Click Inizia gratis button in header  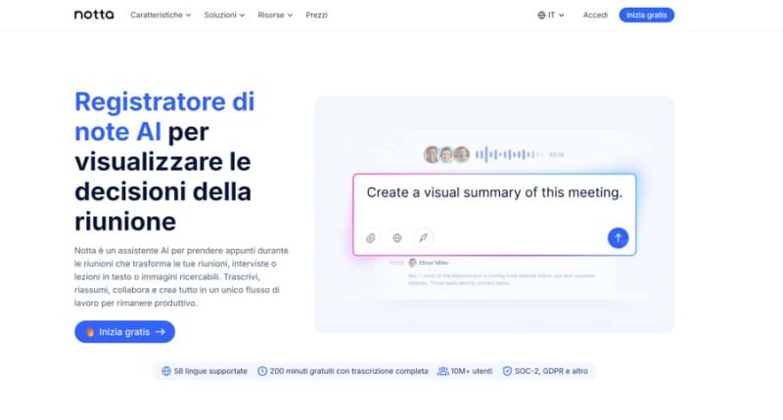[646, 16]
